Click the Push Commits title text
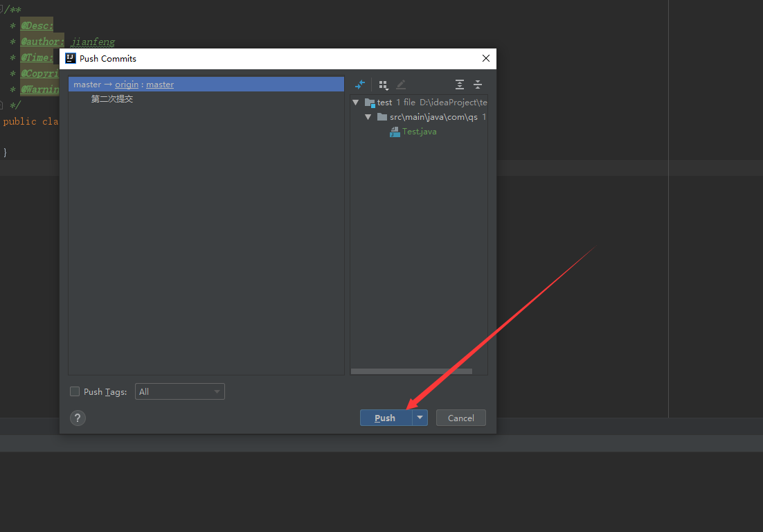The width and height of the screenshot is (763, 532). (108, 58)
